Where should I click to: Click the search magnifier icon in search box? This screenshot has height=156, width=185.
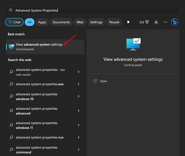pyautogui.click(x=11, y=10)
